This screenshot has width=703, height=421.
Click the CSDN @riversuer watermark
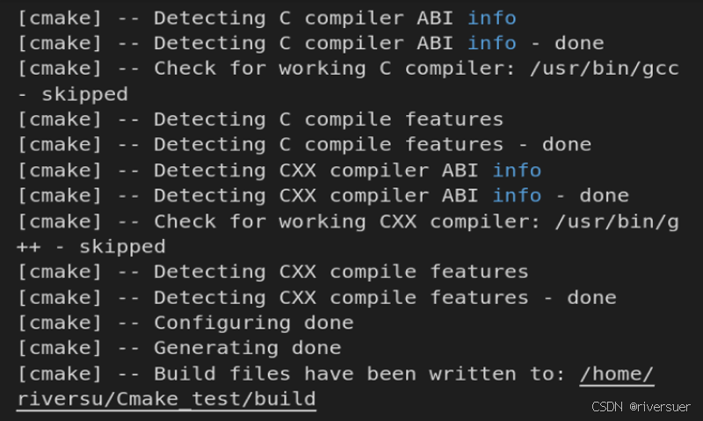click(641, 407)
